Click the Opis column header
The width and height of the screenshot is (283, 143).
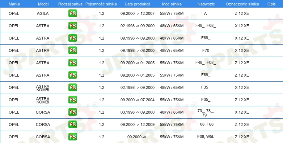(x=271, y=4)
